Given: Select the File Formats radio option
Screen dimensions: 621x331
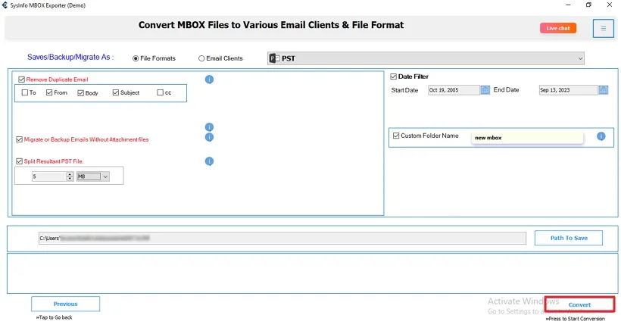Looking at the screenshot, I should click(x=136, y=58).
